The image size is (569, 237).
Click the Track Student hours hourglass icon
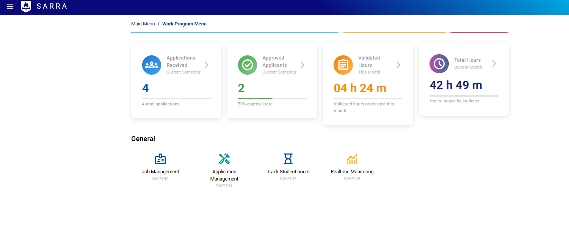(x=288, y=159)
